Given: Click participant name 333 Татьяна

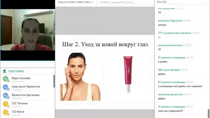Looking at the screenshot, I should (20, 103).
